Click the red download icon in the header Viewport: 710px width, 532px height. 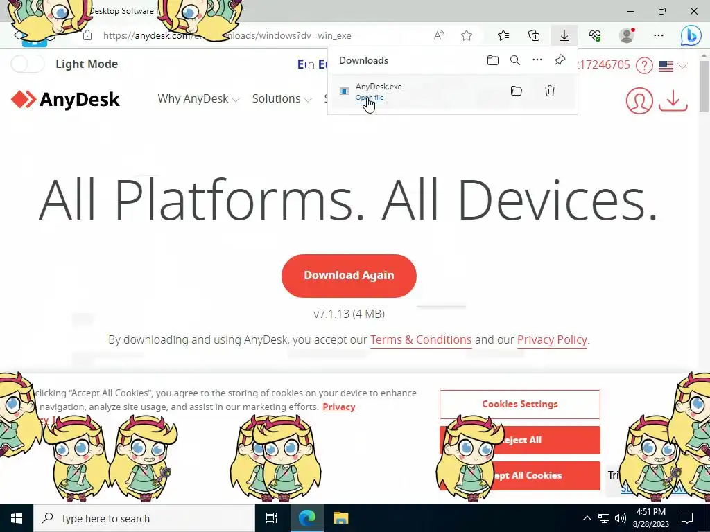point(673,100)
